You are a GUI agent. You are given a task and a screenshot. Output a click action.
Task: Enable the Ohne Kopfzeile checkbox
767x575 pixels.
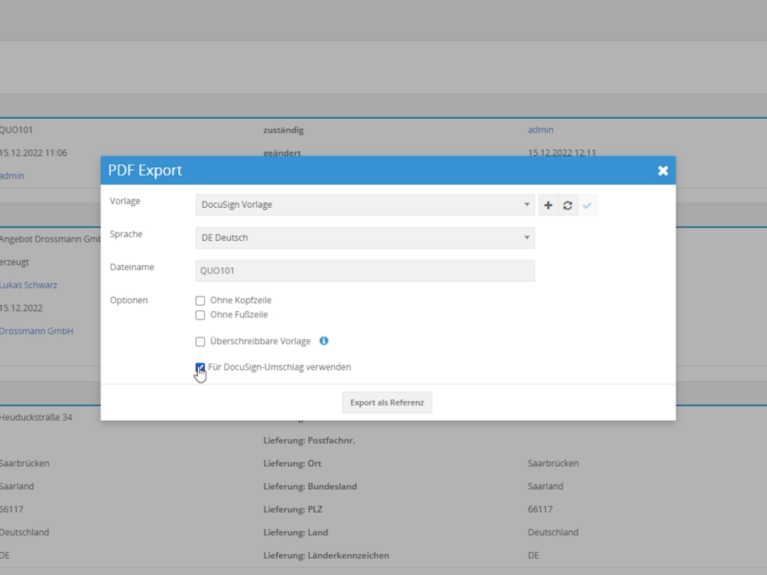tap(200, 301)
